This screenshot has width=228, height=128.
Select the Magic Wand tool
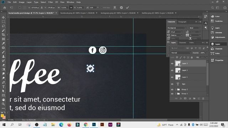3,30
